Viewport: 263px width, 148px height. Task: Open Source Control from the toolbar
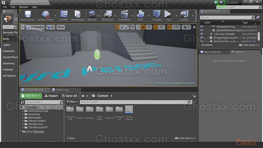pos(45,16)
